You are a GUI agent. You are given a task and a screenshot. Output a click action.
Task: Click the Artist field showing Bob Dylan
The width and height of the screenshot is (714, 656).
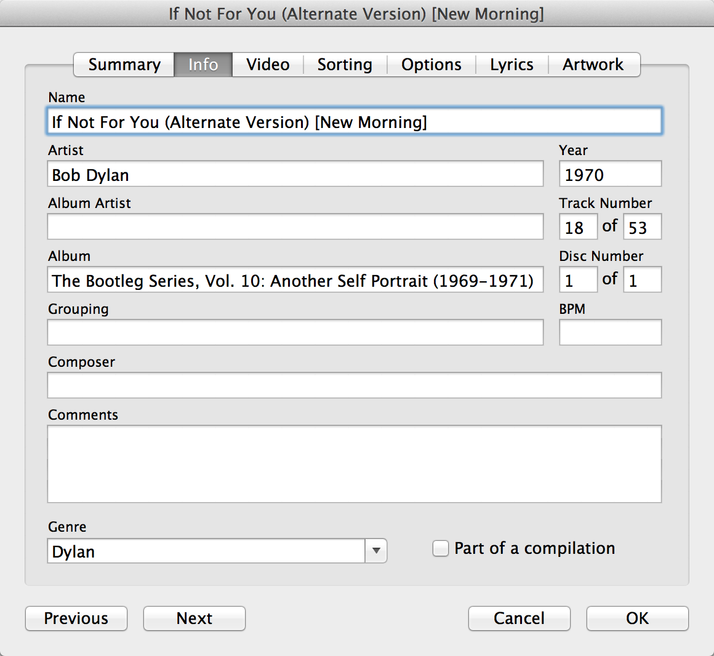[x=295, y=174]
